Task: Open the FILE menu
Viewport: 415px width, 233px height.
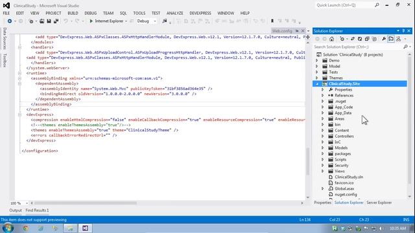Action: (6, 13)
